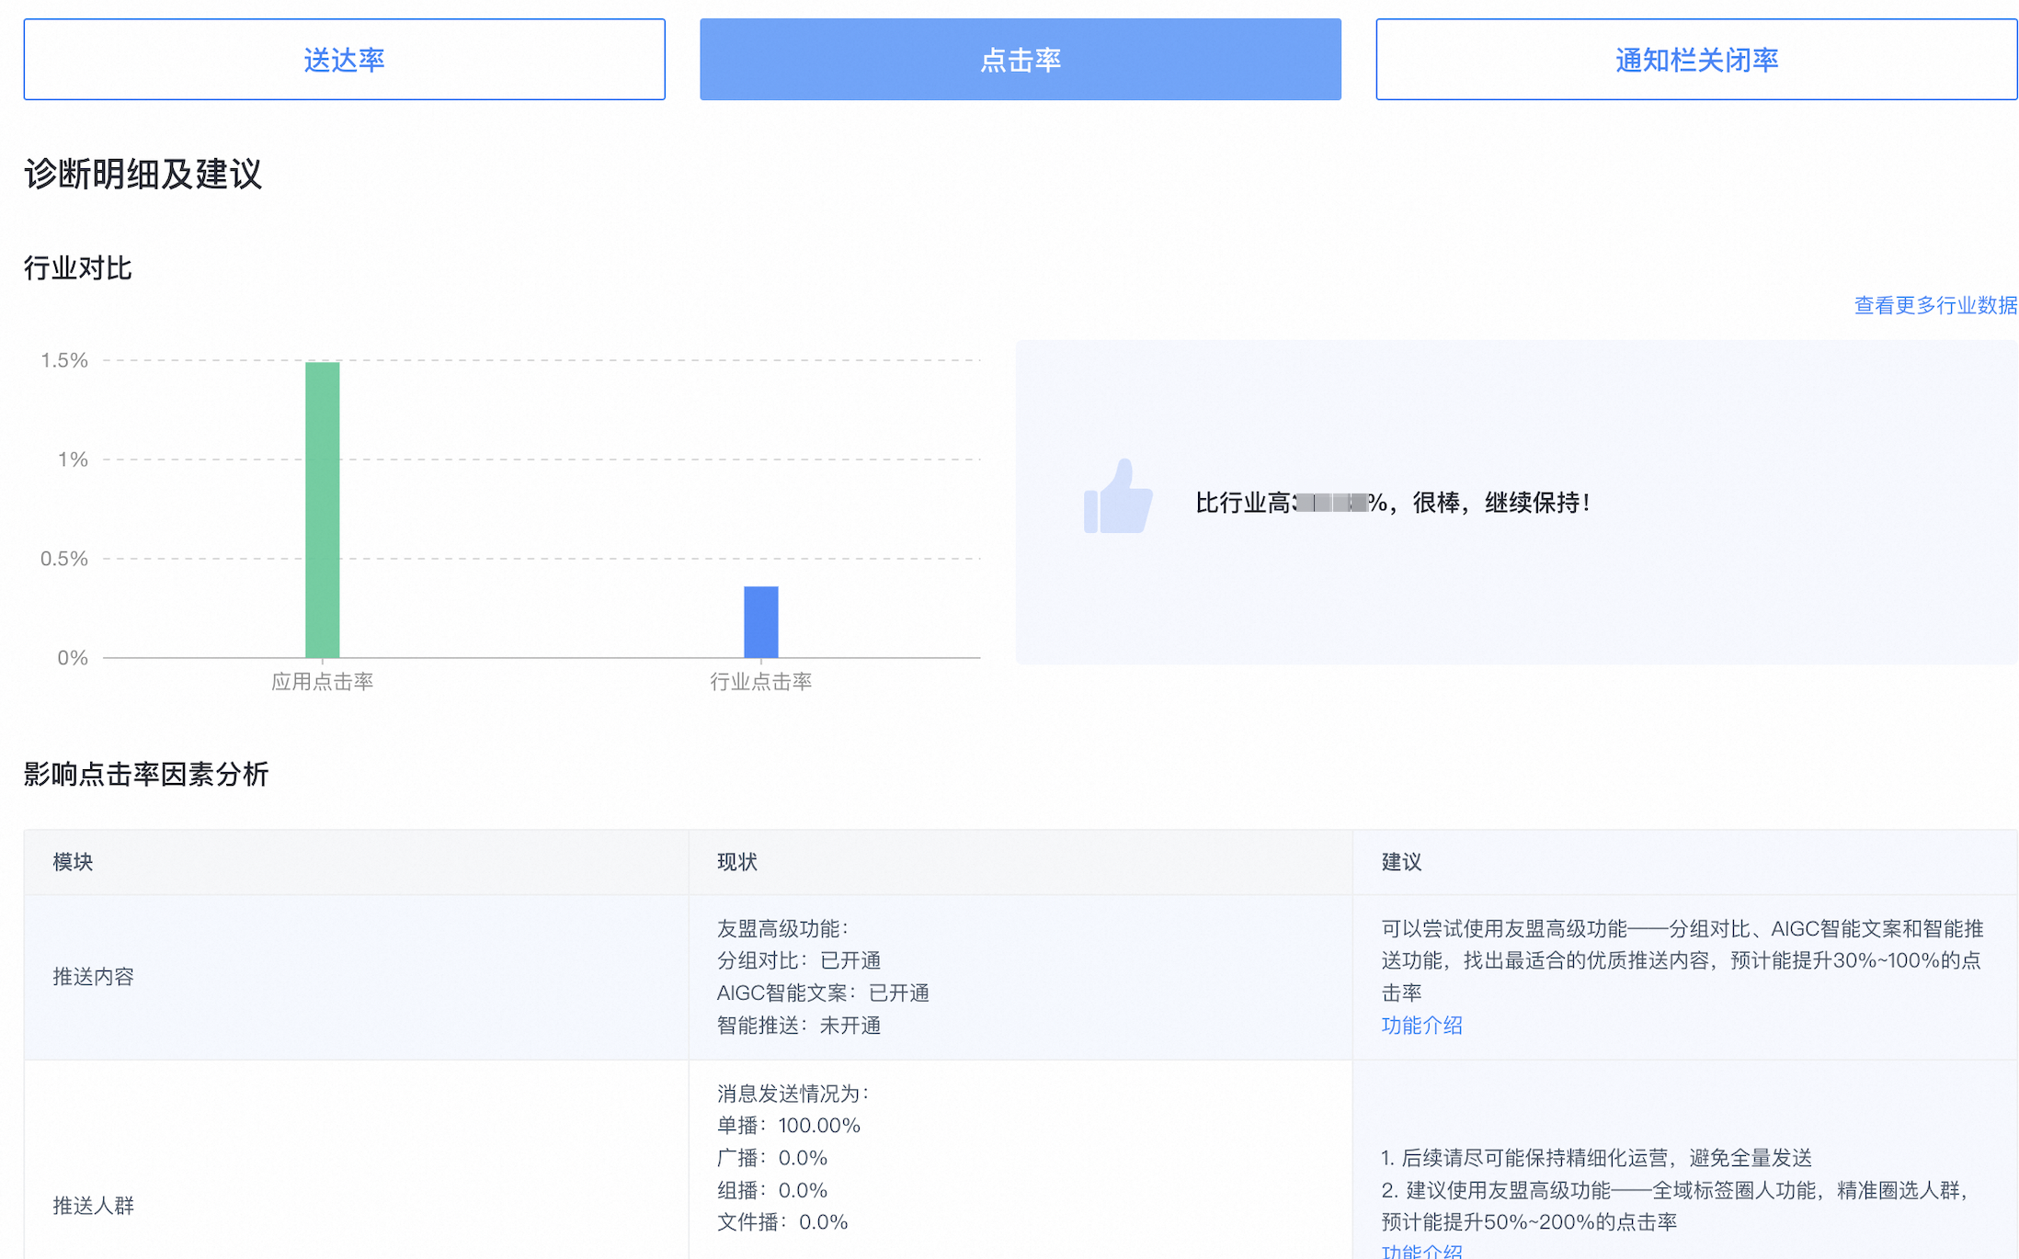Open 查看更多行业数据 link
2019x1259 pixels.
[1935, 305]
